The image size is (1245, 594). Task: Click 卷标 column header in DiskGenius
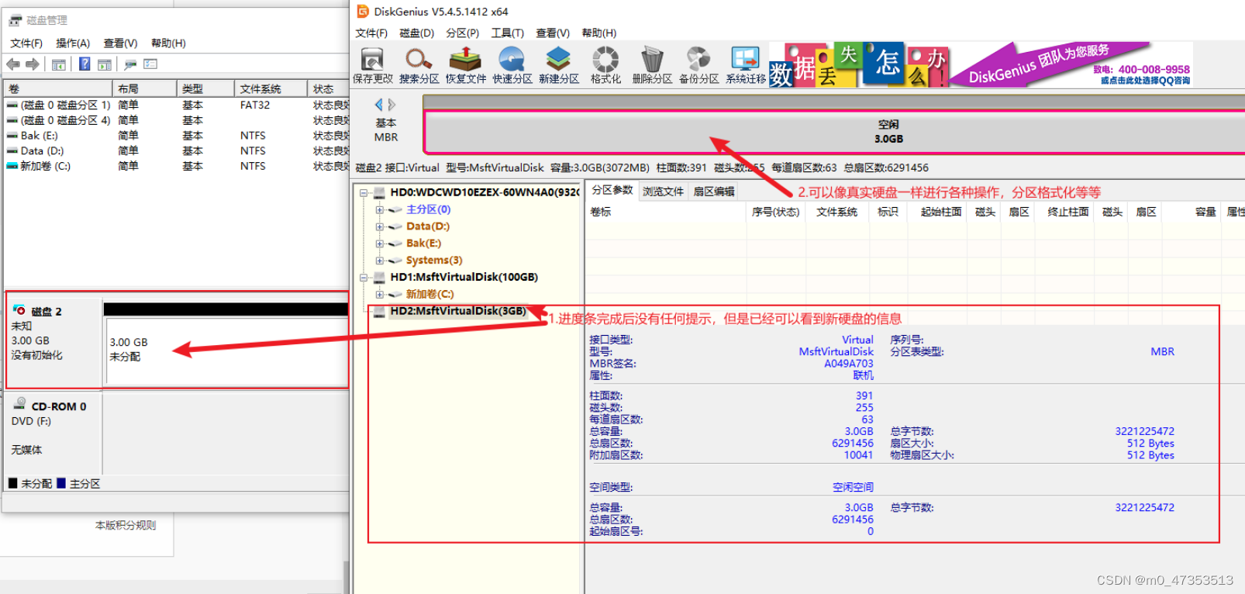pyautogui.click(x=664, y=212)
